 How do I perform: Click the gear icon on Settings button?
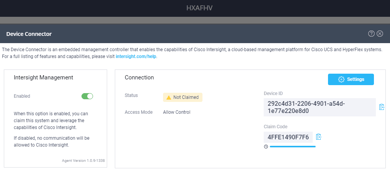pyautogui.click(x=341, y=79)
